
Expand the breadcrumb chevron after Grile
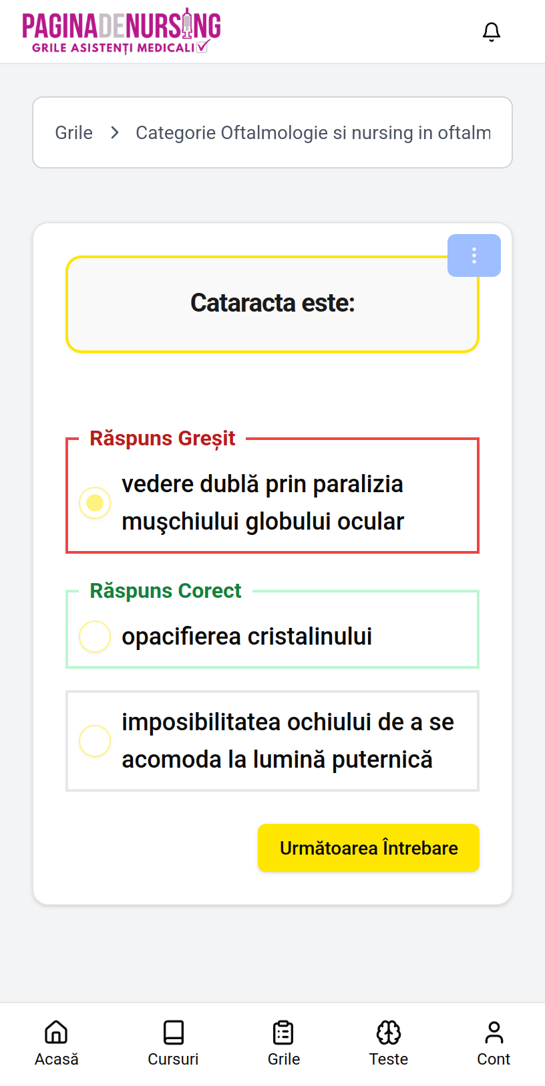pyautogui.click(x=115, y=132)
